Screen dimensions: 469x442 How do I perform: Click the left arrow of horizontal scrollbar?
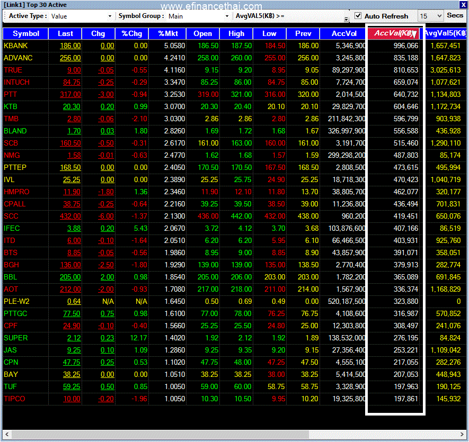pos(7,434)
